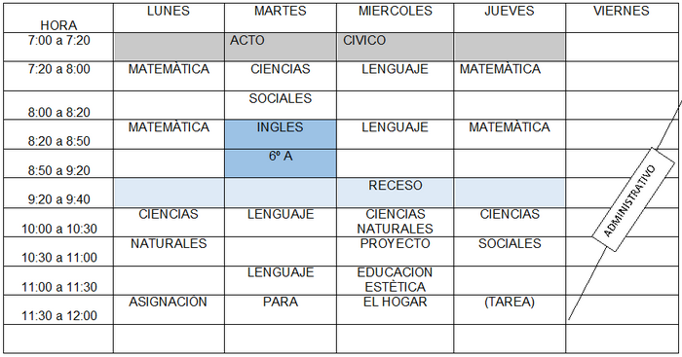The width and height of the screenshot is (682, 357).
Task: Click the gray CIVICO cell
Action: coord(395,47)
